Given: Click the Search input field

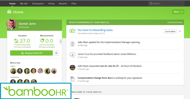Looking at the screenshot, I should click(x=166, y=3).
